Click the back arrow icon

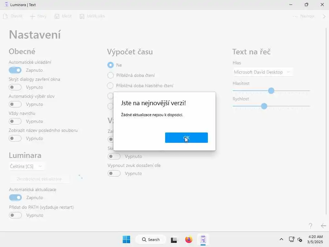pyautogui.click(x=323, y=226)
